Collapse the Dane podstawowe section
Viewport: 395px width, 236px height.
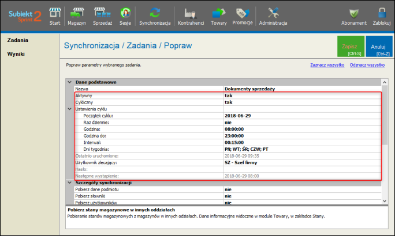pos(70,82)
